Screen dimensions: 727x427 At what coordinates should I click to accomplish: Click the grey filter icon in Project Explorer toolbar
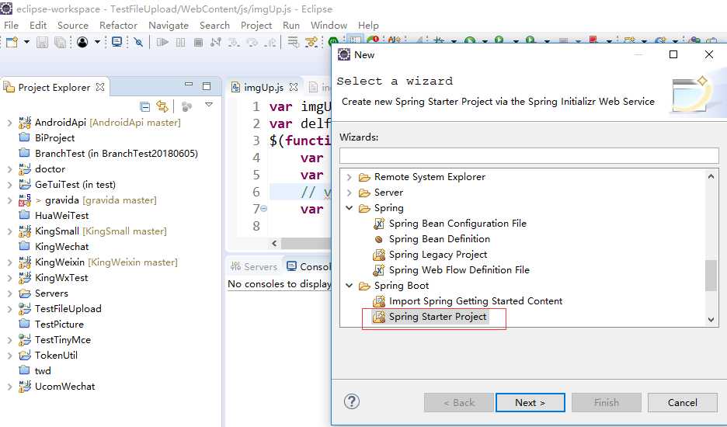pyautogui.click(x=187, y=106)
